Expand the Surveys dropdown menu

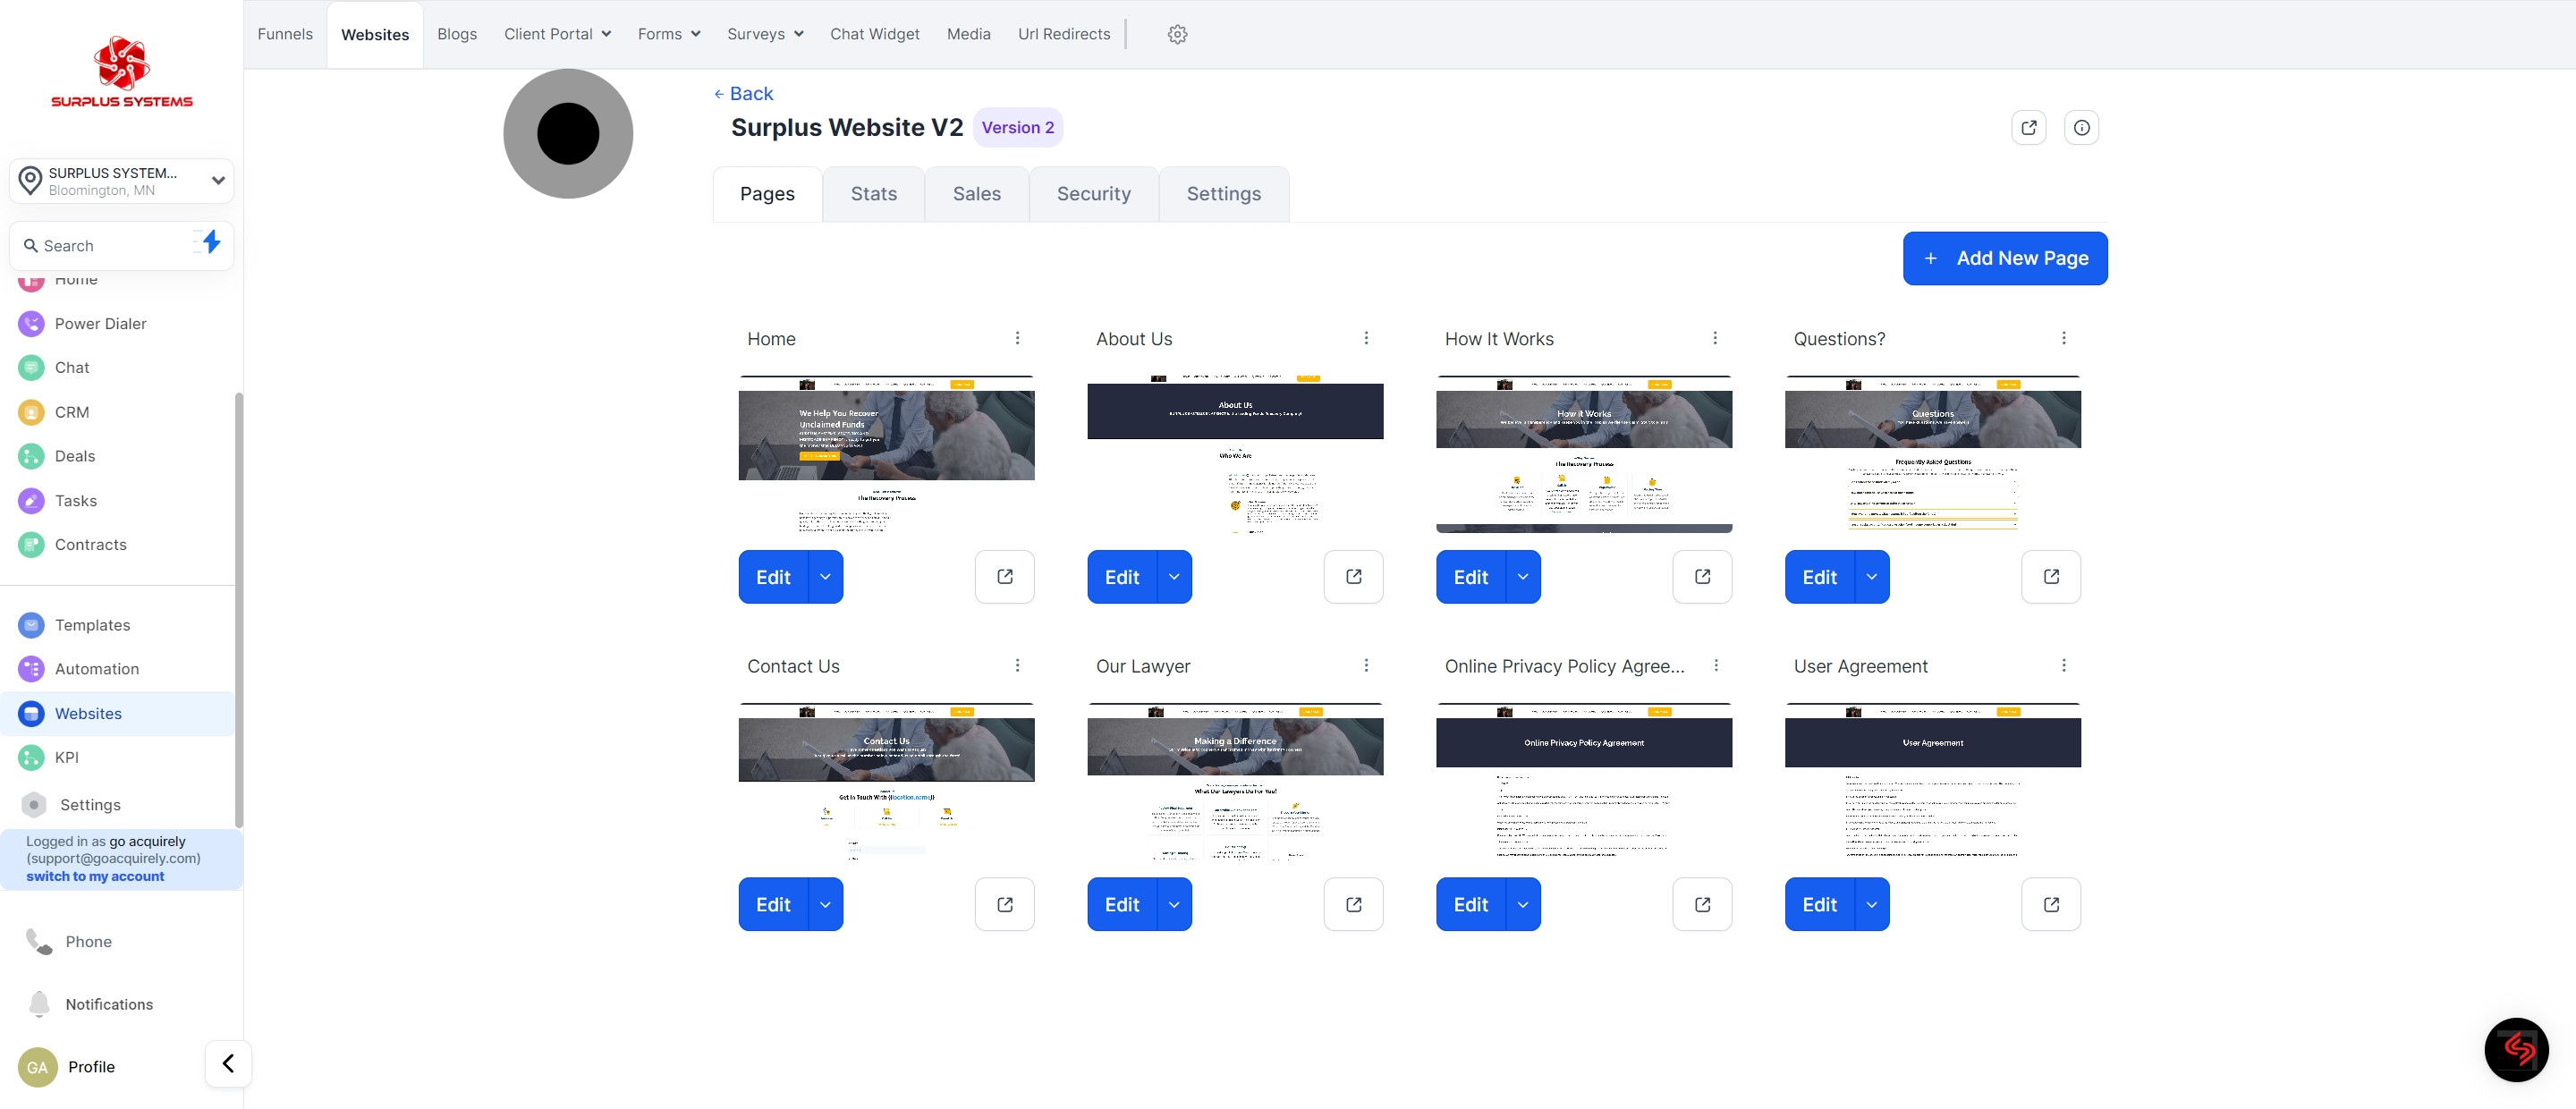tap(765, 34)
